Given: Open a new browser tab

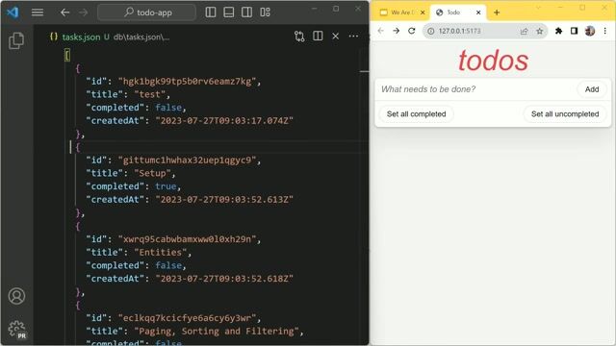Looking at the screenshot, I should click(x=497, y=12).
